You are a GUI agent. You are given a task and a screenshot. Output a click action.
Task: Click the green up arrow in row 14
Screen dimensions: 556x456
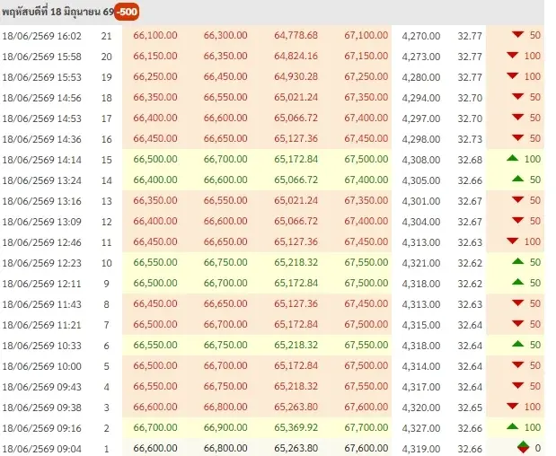click(517, 179)
